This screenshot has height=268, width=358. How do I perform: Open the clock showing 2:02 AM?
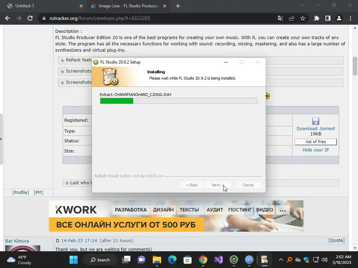click(x=342, y=260)
